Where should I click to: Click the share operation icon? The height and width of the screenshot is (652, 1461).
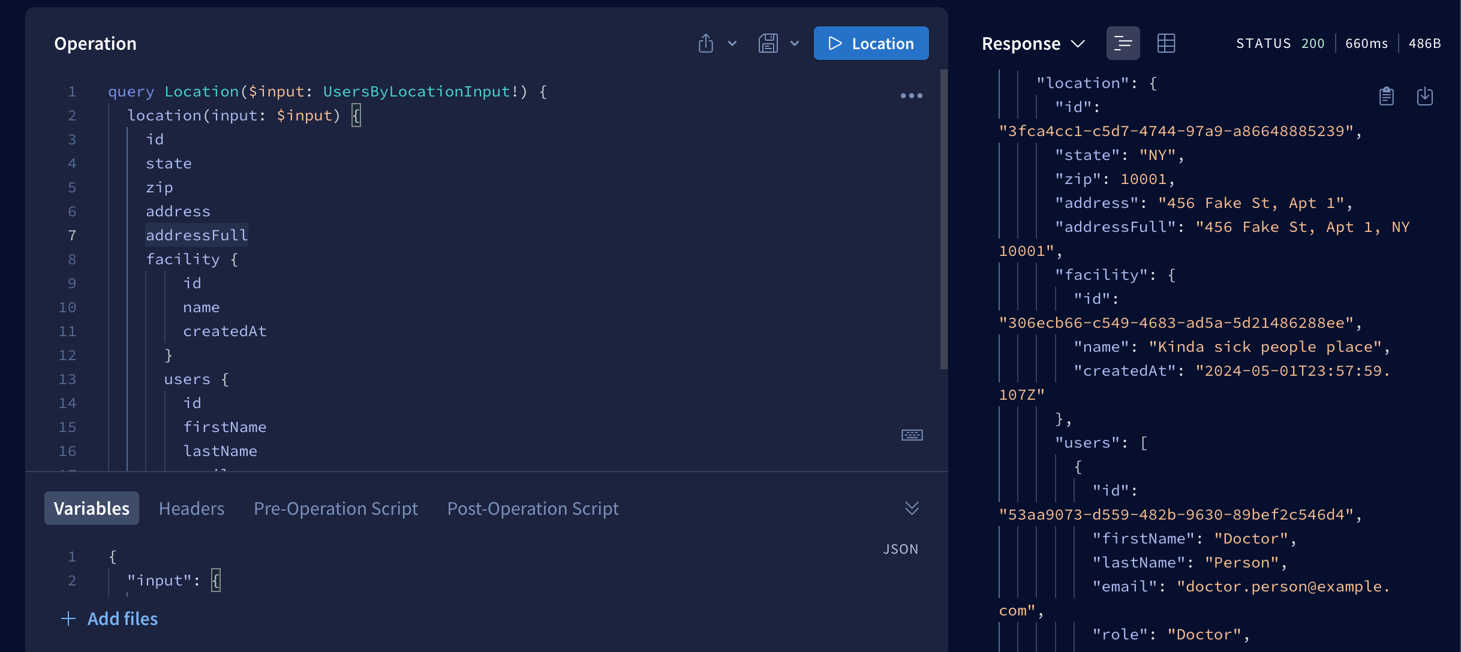click(706, 43)
